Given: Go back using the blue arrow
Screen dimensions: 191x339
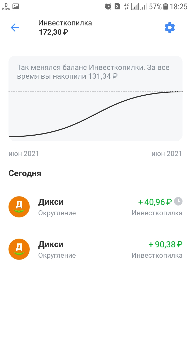Looking at the screenshot, I should (15, 28).
